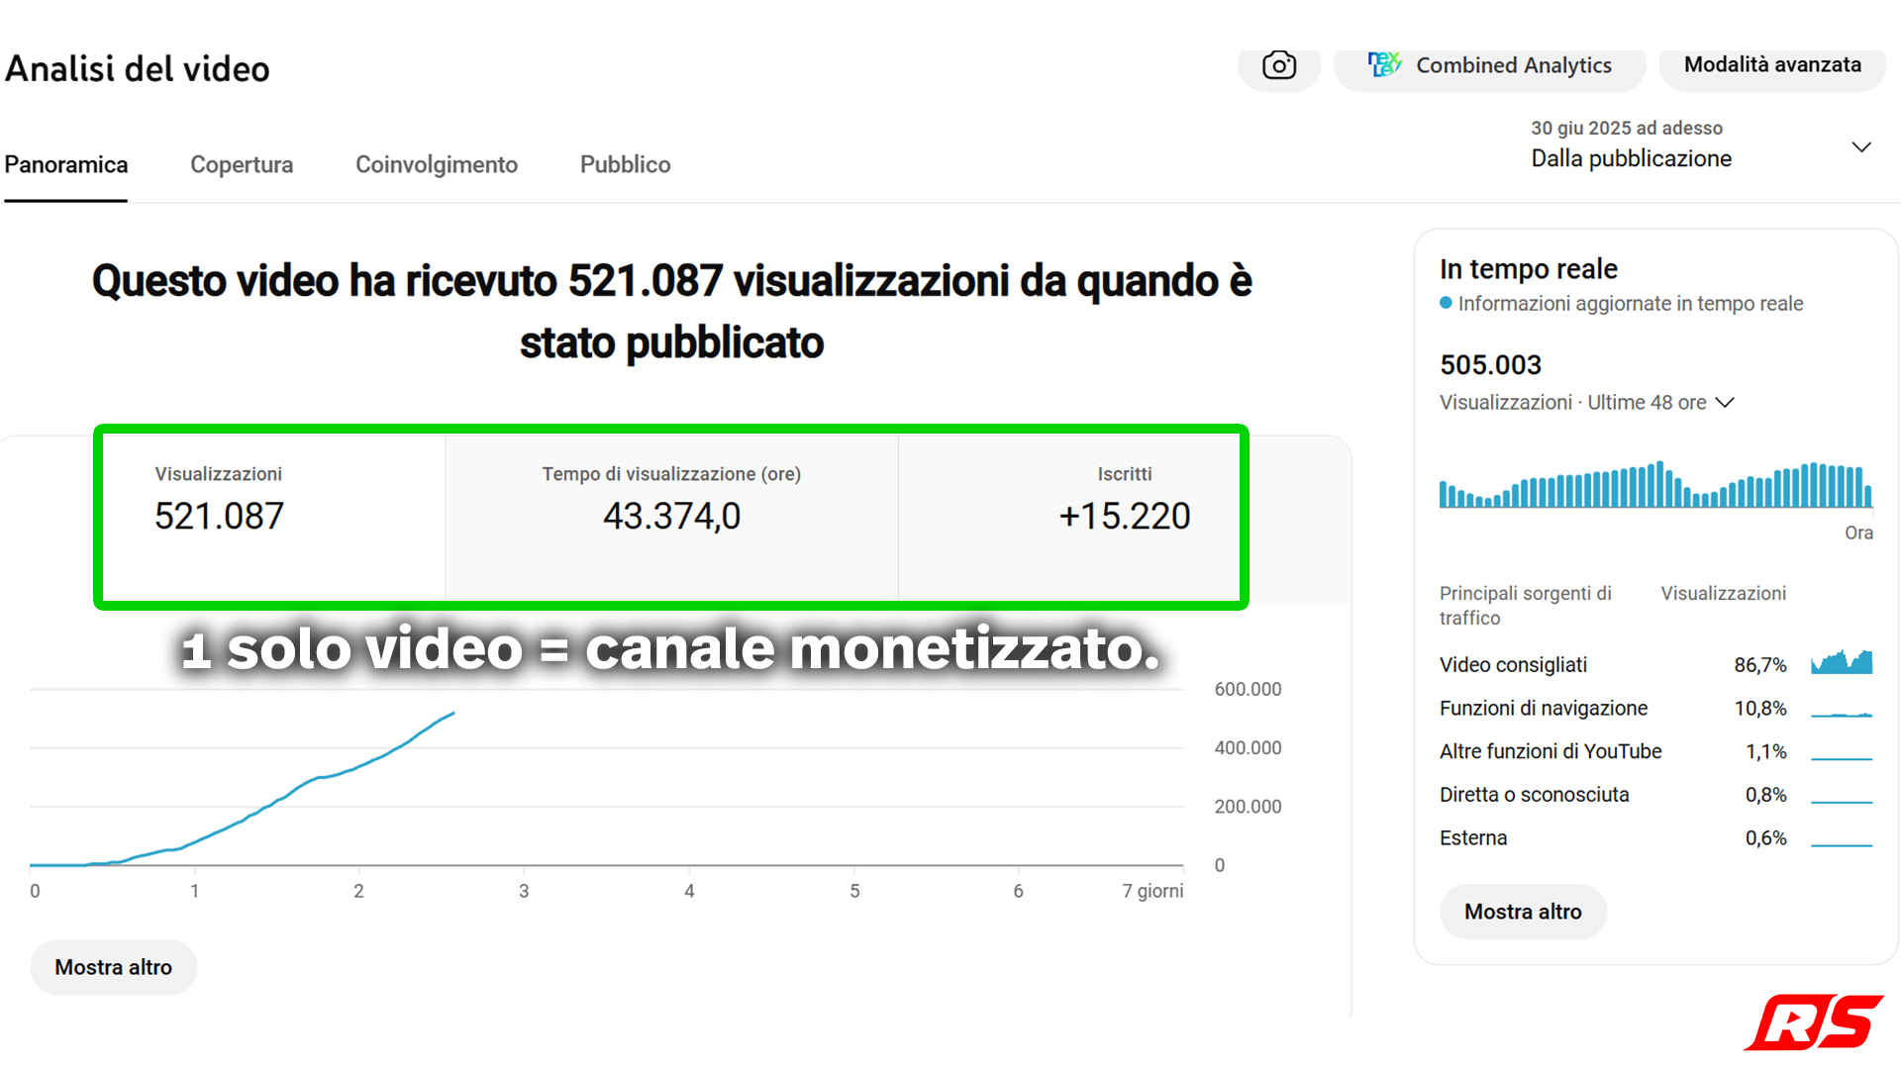Click the 30 giu 2025 ad adesso label
Image resolution: width=1901 pixels, height=1069 pixels.
coord(1627,128)
